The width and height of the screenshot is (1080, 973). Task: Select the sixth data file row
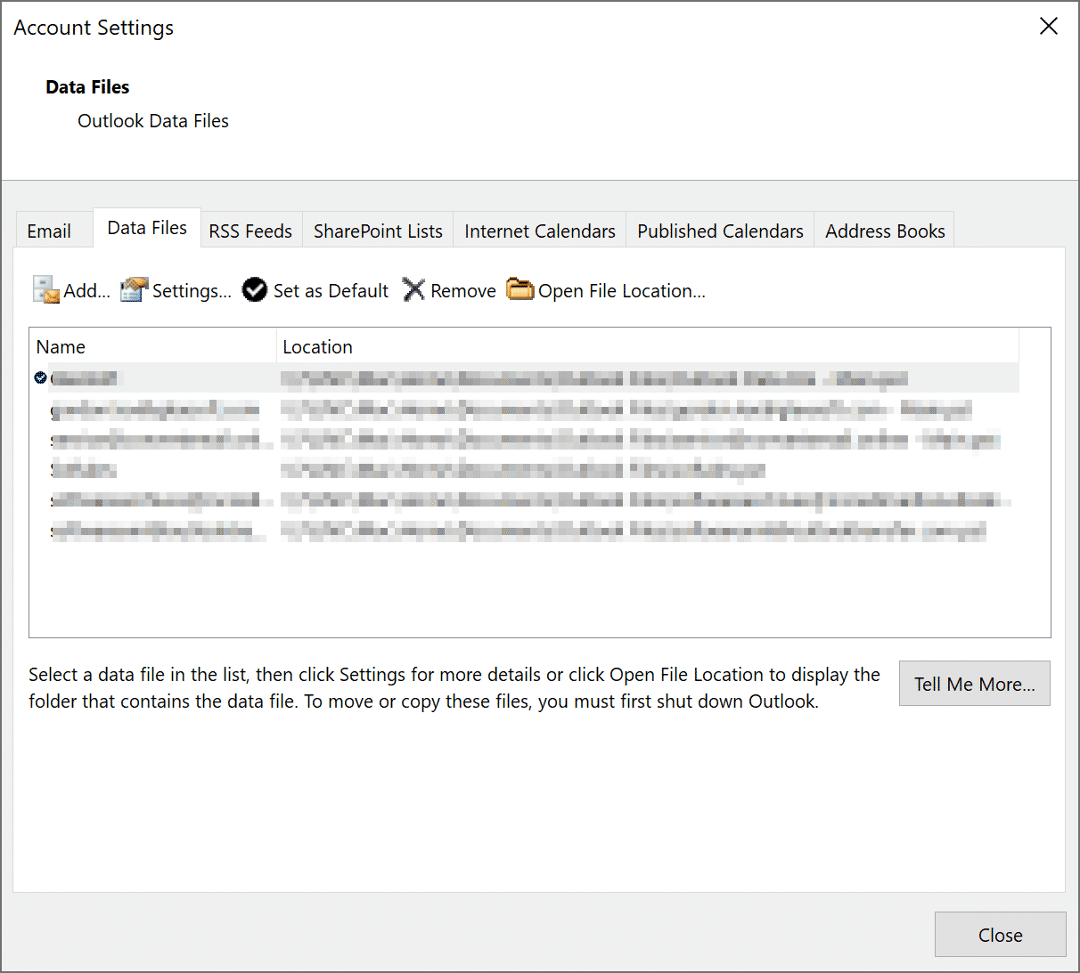pyautogui.click(x=525, y=531)
